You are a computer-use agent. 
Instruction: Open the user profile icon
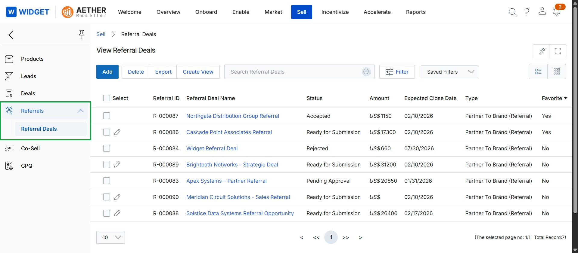(x=542, y=11)
